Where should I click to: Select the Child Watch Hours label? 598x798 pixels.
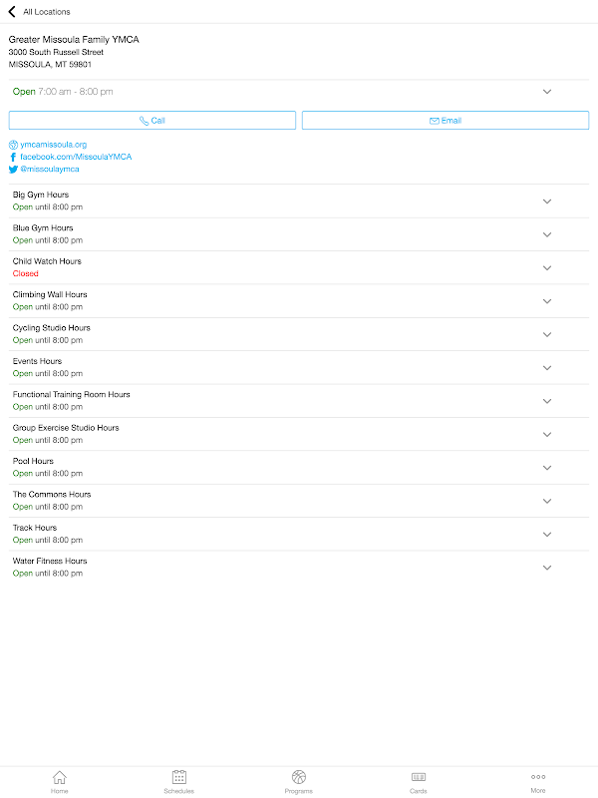(47, 261)
